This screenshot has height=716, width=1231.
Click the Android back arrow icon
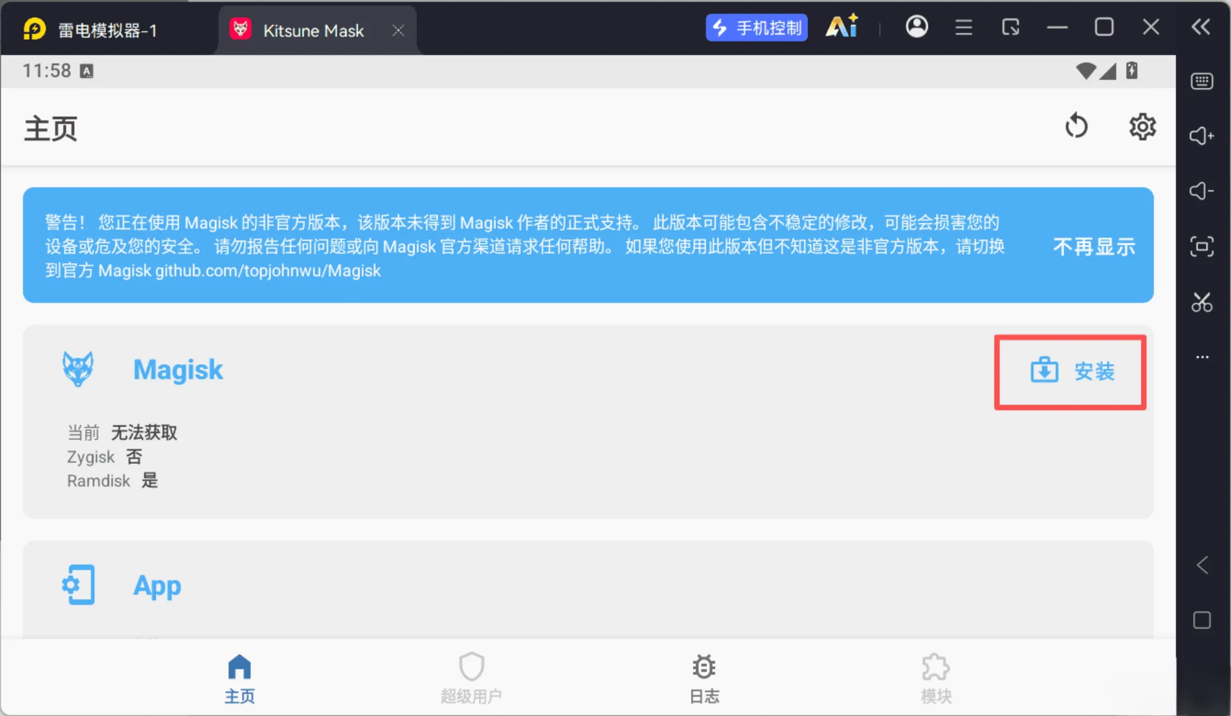(x=1202, y=565)
